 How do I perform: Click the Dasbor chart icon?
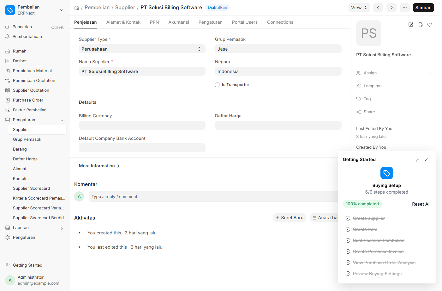pos(8,61)
